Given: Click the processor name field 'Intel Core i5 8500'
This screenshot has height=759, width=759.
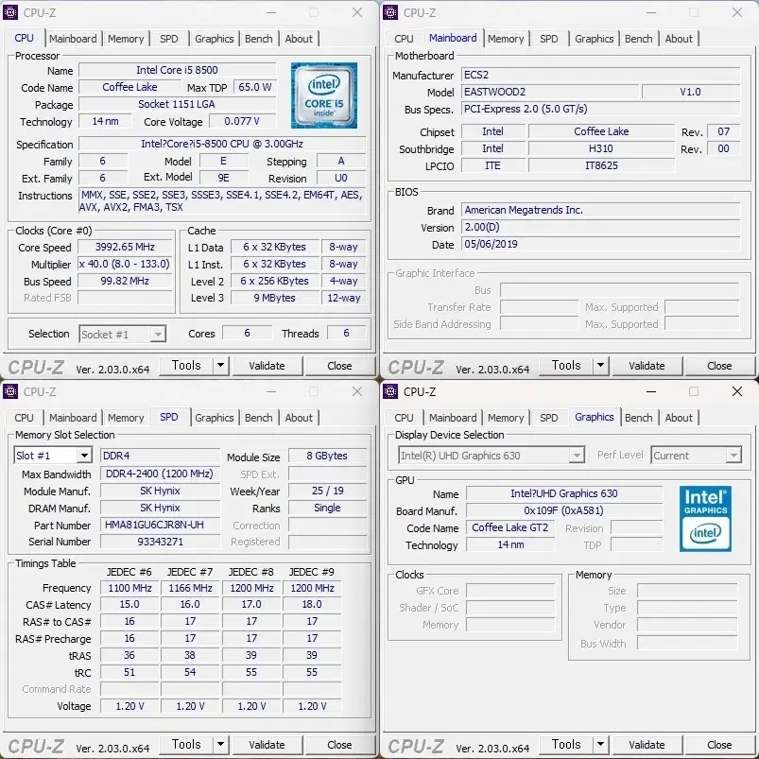Looking at the screenshot, I should click(x=177, y=70).
